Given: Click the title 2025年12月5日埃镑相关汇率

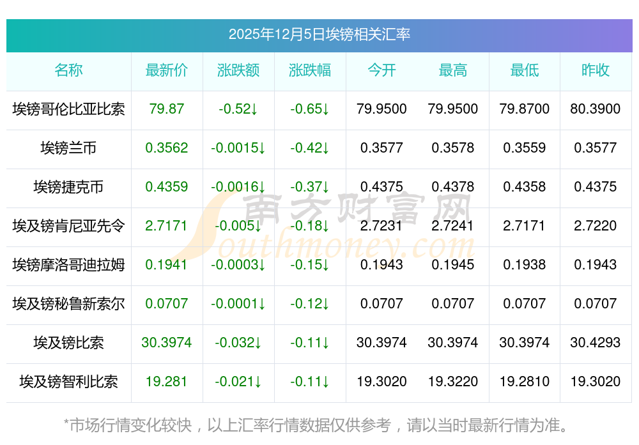Looking at the screenshot, I should [x=319, y=34].
